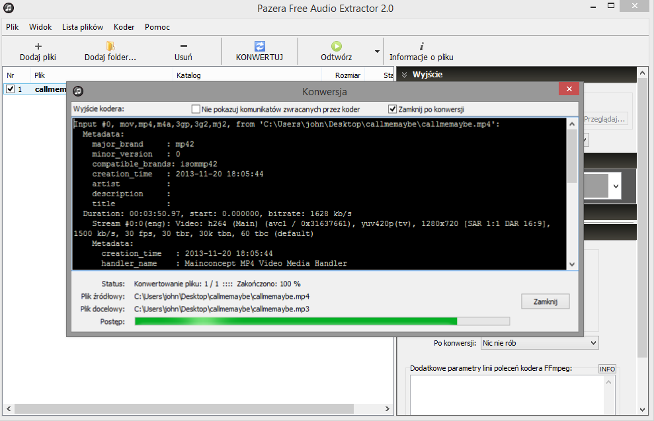The width and height of the screenshot is (654, 421).
Task: Click the major_brand mp42 line
Action: pyautogui.click(x=143, y=144)
